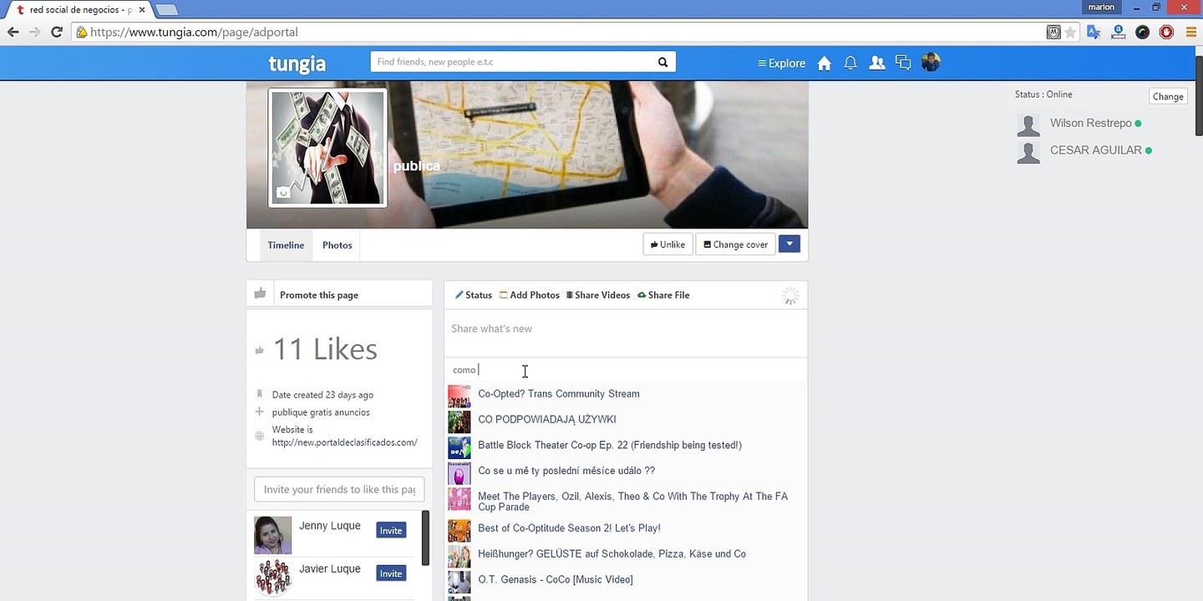1203x601 pixels.
Task: Click the video search field containing 'como'
Action: tap(625, 370)
